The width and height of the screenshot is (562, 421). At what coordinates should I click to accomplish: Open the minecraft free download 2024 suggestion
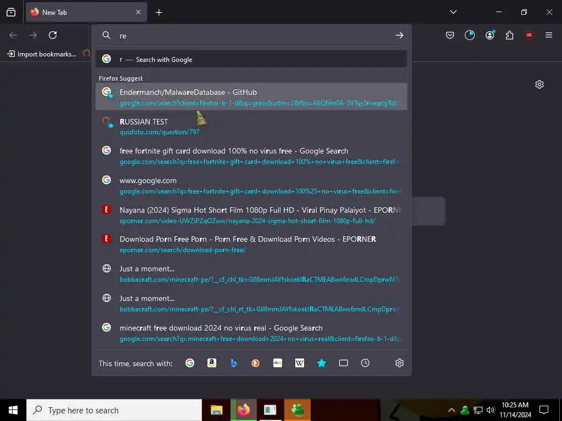[x=251, y=333]
